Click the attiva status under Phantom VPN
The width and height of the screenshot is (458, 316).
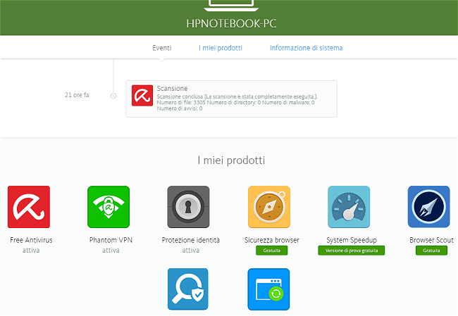coord(111,251)
